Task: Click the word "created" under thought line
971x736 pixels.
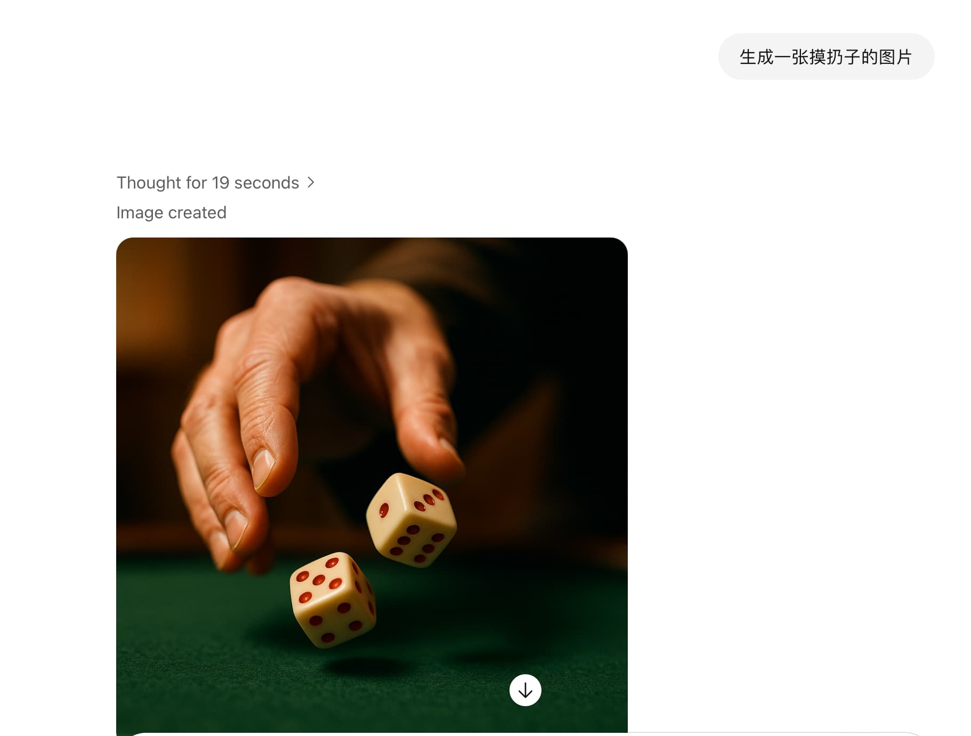Action: pyautogui.click(x=197, y=212)
